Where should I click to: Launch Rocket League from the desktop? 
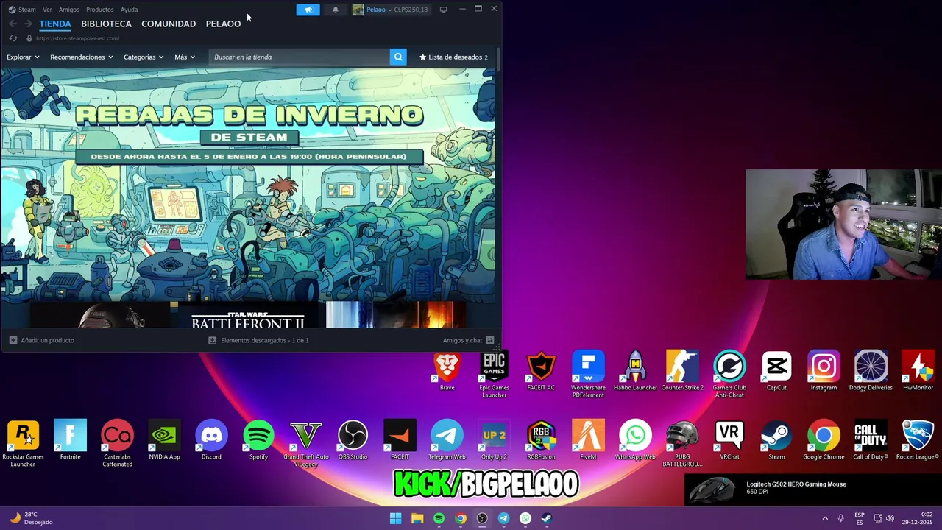coord(918,440)
